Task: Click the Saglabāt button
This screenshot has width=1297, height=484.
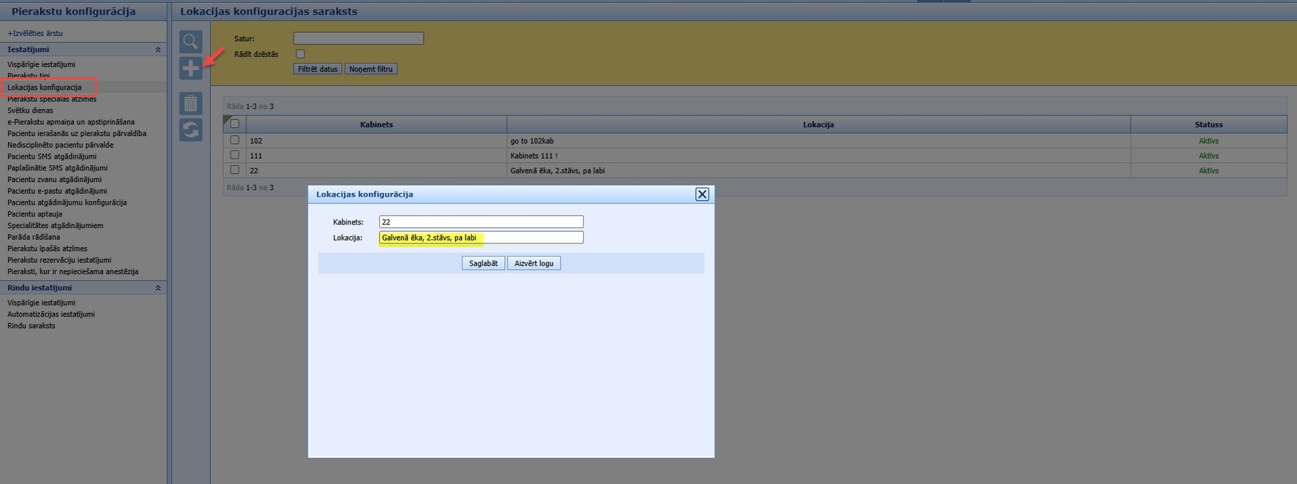Action: point(483,263)
